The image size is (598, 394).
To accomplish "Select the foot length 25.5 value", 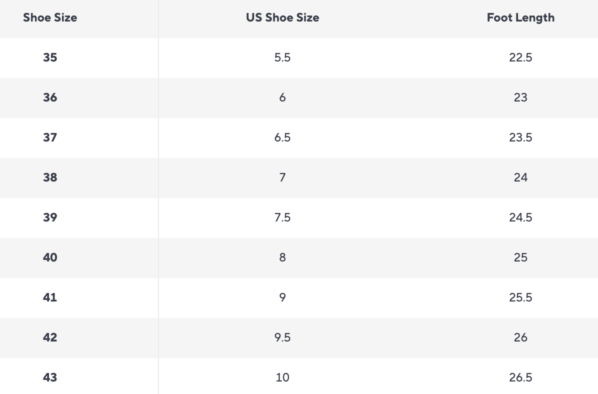I will pos(520,297).
